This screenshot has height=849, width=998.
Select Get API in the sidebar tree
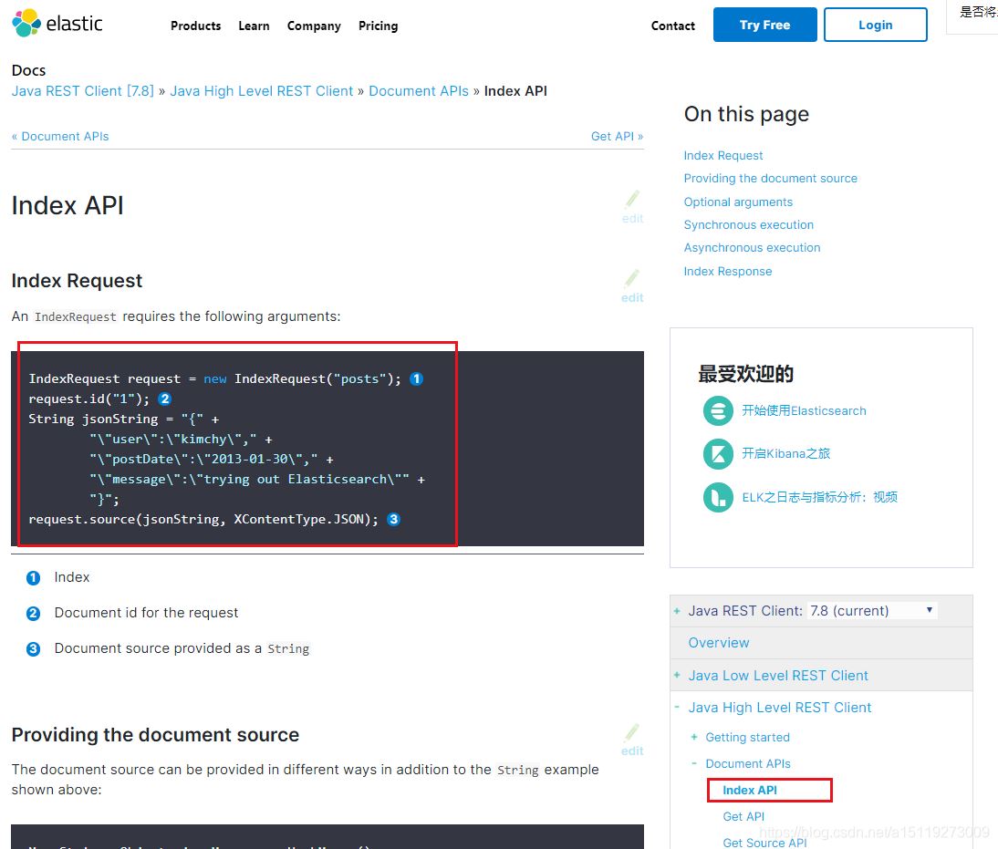[743, 816]
